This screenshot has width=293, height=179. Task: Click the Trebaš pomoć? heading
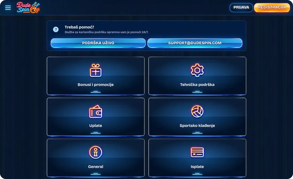pyautogui.click(x=79, y=27)
